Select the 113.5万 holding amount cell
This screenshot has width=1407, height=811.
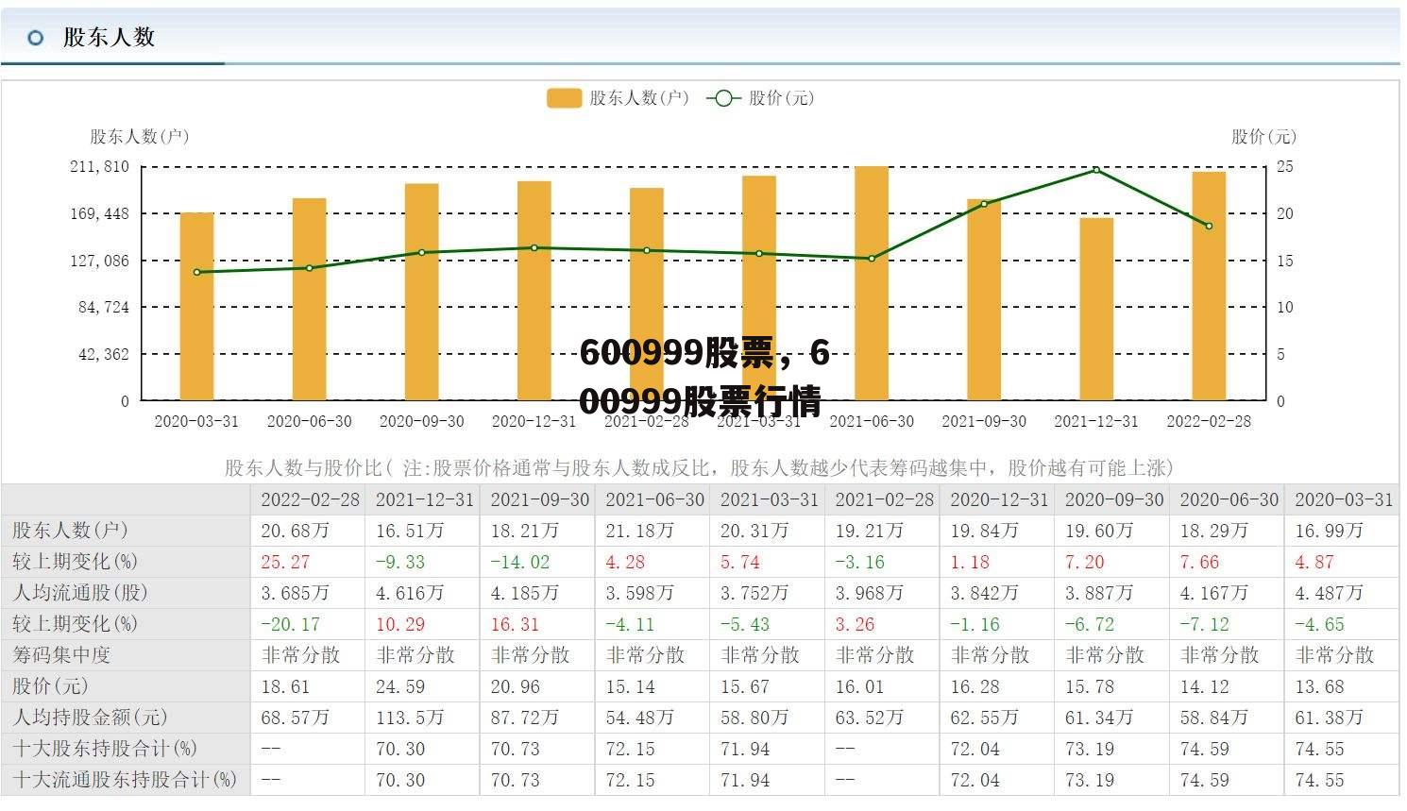pyautogui.click(x=410, y=718)
